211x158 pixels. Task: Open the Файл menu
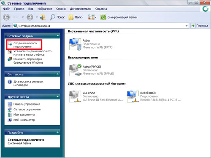tap(7, 9)
